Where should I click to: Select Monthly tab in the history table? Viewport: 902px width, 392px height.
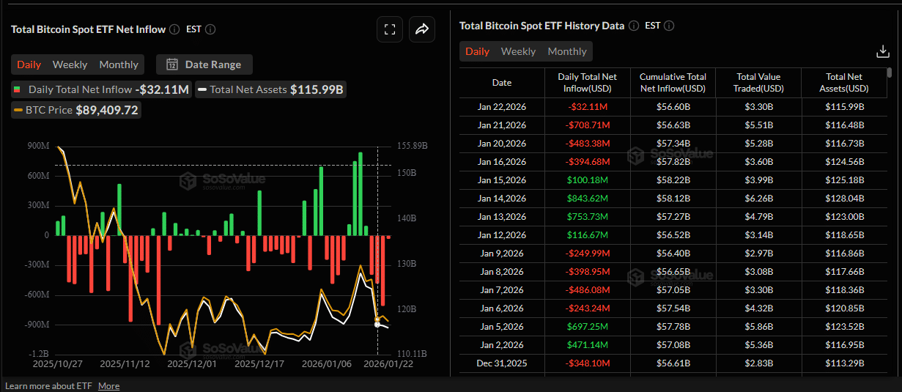pyautogui.click(x=567, y=51)
